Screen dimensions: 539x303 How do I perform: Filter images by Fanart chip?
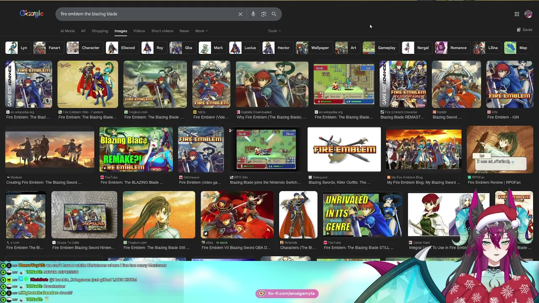click(x=48, y=48)
